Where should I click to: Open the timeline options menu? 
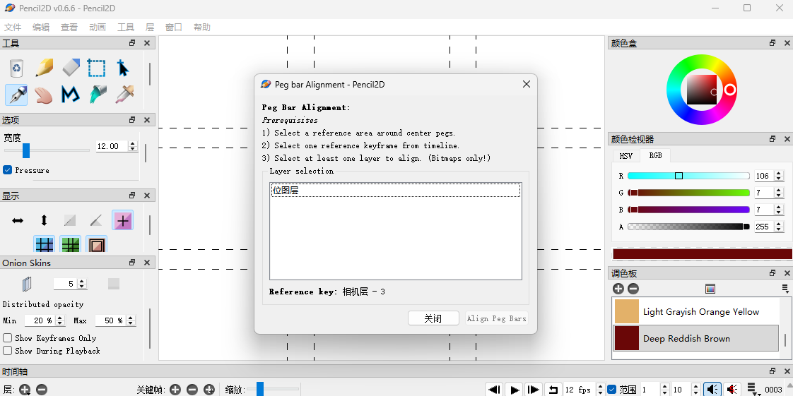(753, 390)
